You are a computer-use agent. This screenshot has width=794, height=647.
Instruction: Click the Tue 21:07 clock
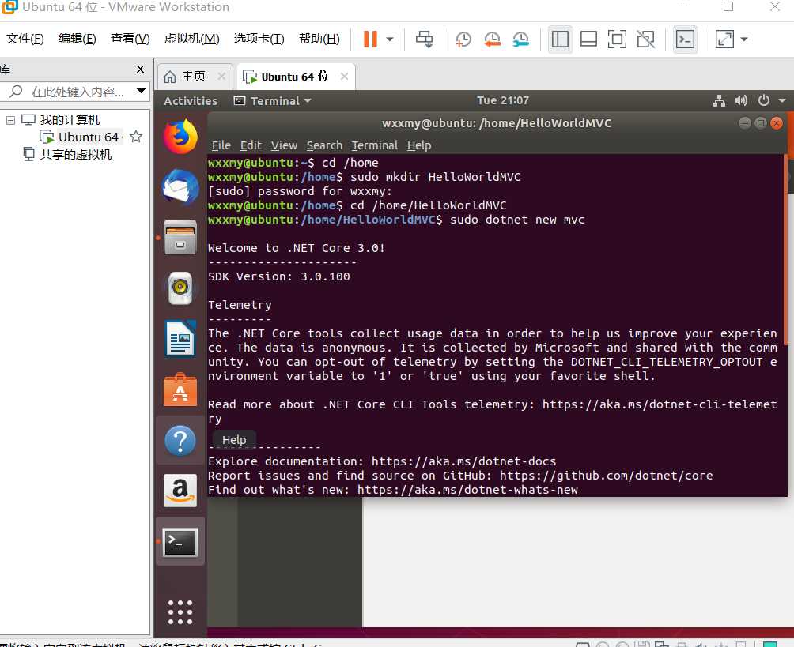(503, 100)
